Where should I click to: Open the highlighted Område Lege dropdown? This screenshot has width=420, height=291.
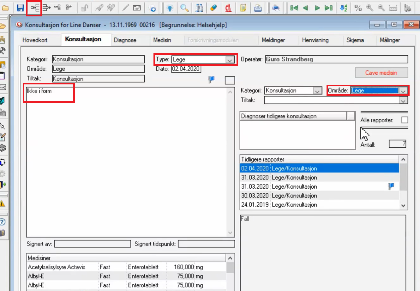click(403, 91)
